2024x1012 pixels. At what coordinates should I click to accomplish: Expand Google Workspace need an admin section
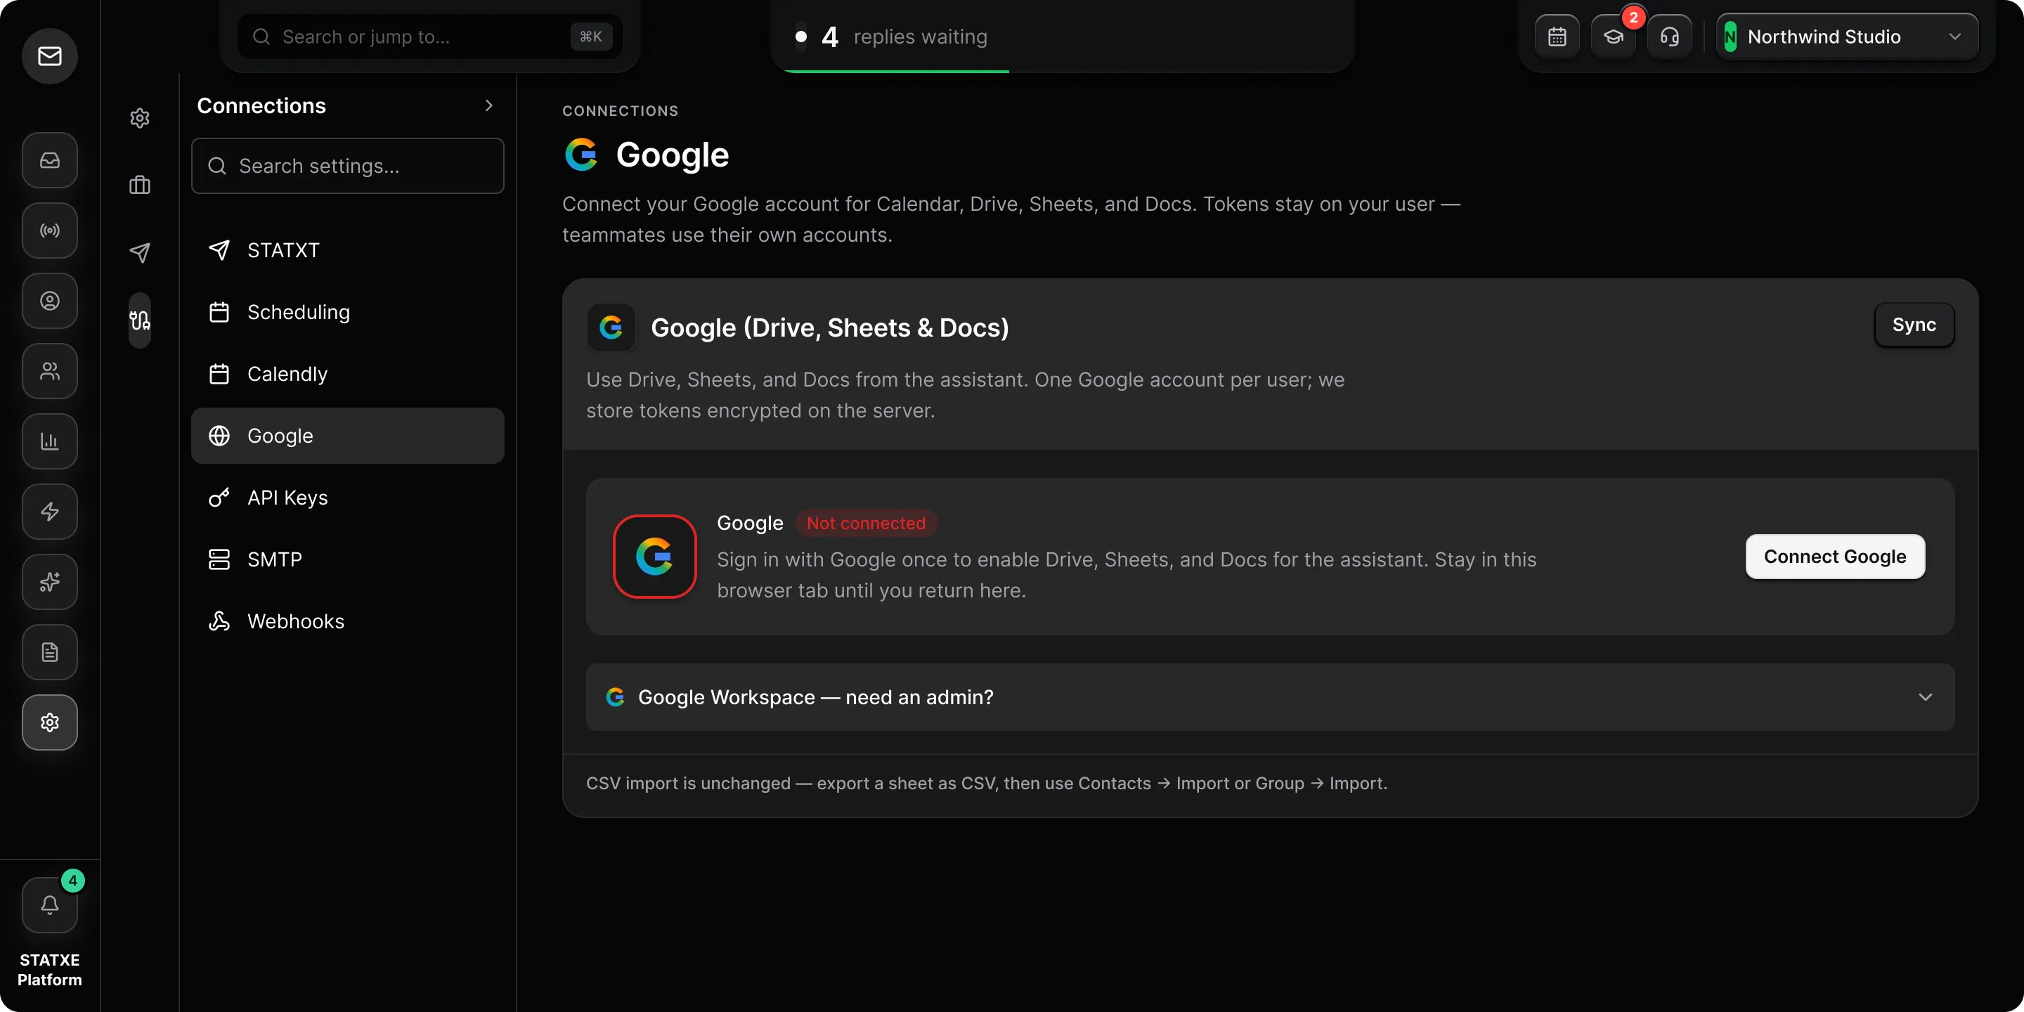pos(1270,697)
